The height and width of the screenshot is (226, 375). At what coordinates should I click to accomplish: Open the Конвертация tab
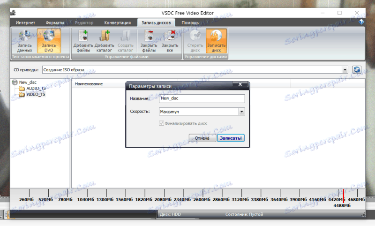click(118, 23)
